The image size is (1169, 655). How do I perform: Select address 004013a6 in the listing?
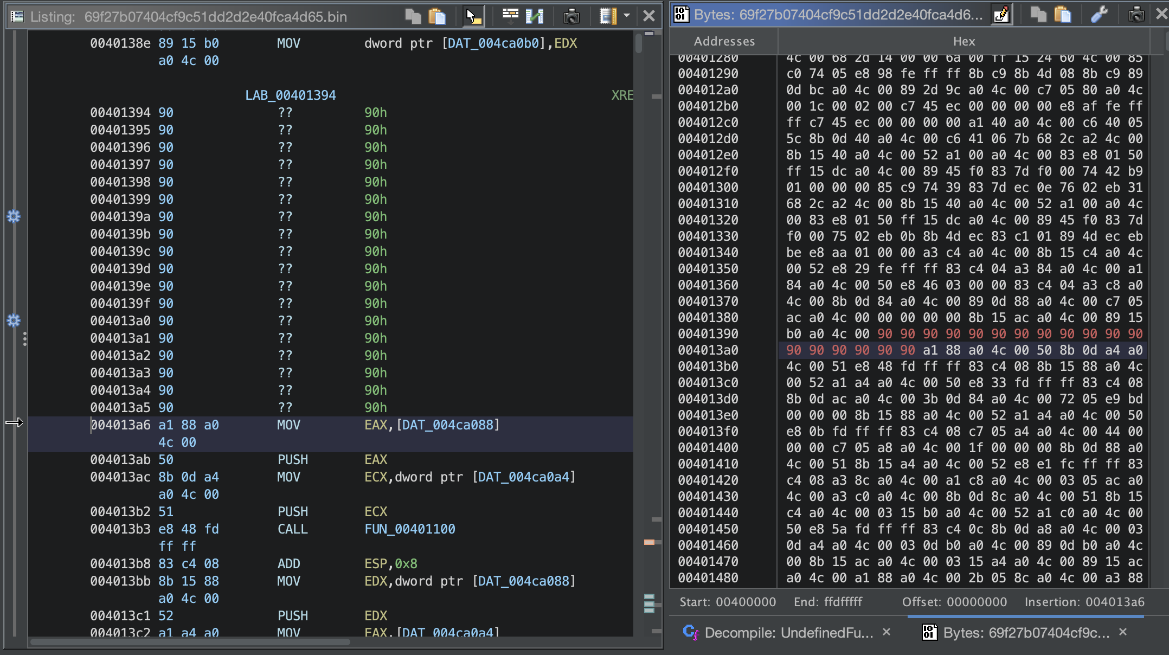pyautogui.click(x=120, y=425)
